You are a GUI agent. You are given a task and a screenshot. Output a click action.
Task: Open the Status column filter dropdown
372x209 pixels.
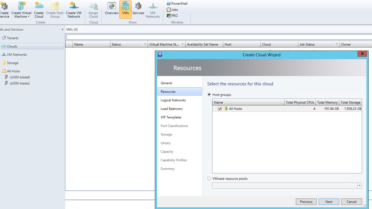point(145,44)
